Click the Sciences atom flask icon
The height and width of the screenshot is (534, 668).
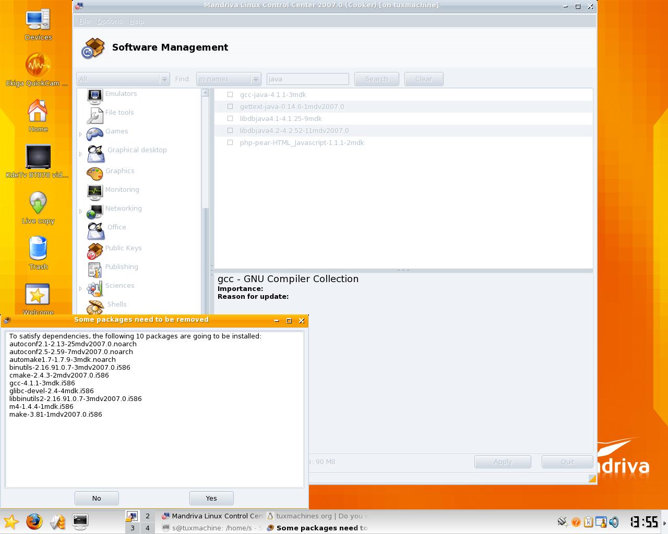(94, 288)
